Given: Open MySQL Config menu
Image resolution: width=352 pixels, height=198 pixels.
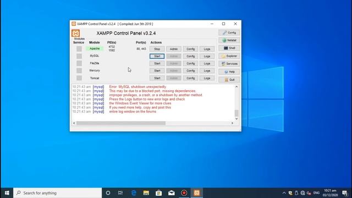Looking at the screenshot, I should pos(190,56).
